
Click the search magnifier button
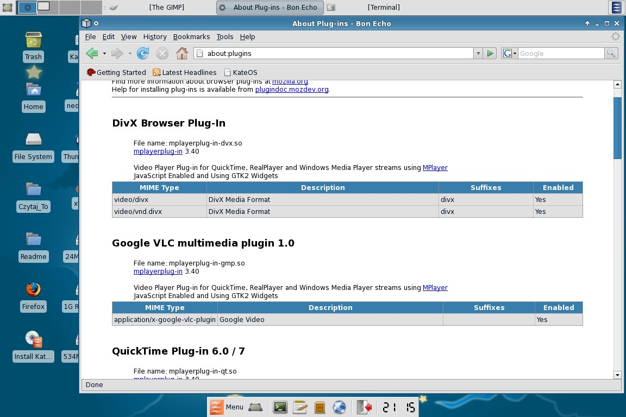pyautogui.click(x=611, y=53)
